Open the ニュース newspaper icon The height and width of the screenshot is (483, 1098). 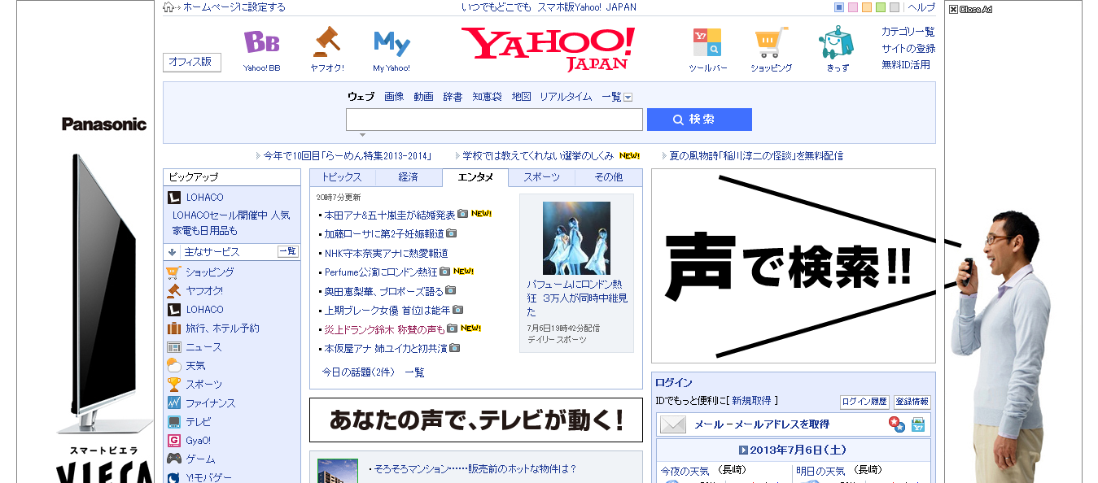click(x=173, y=347)
